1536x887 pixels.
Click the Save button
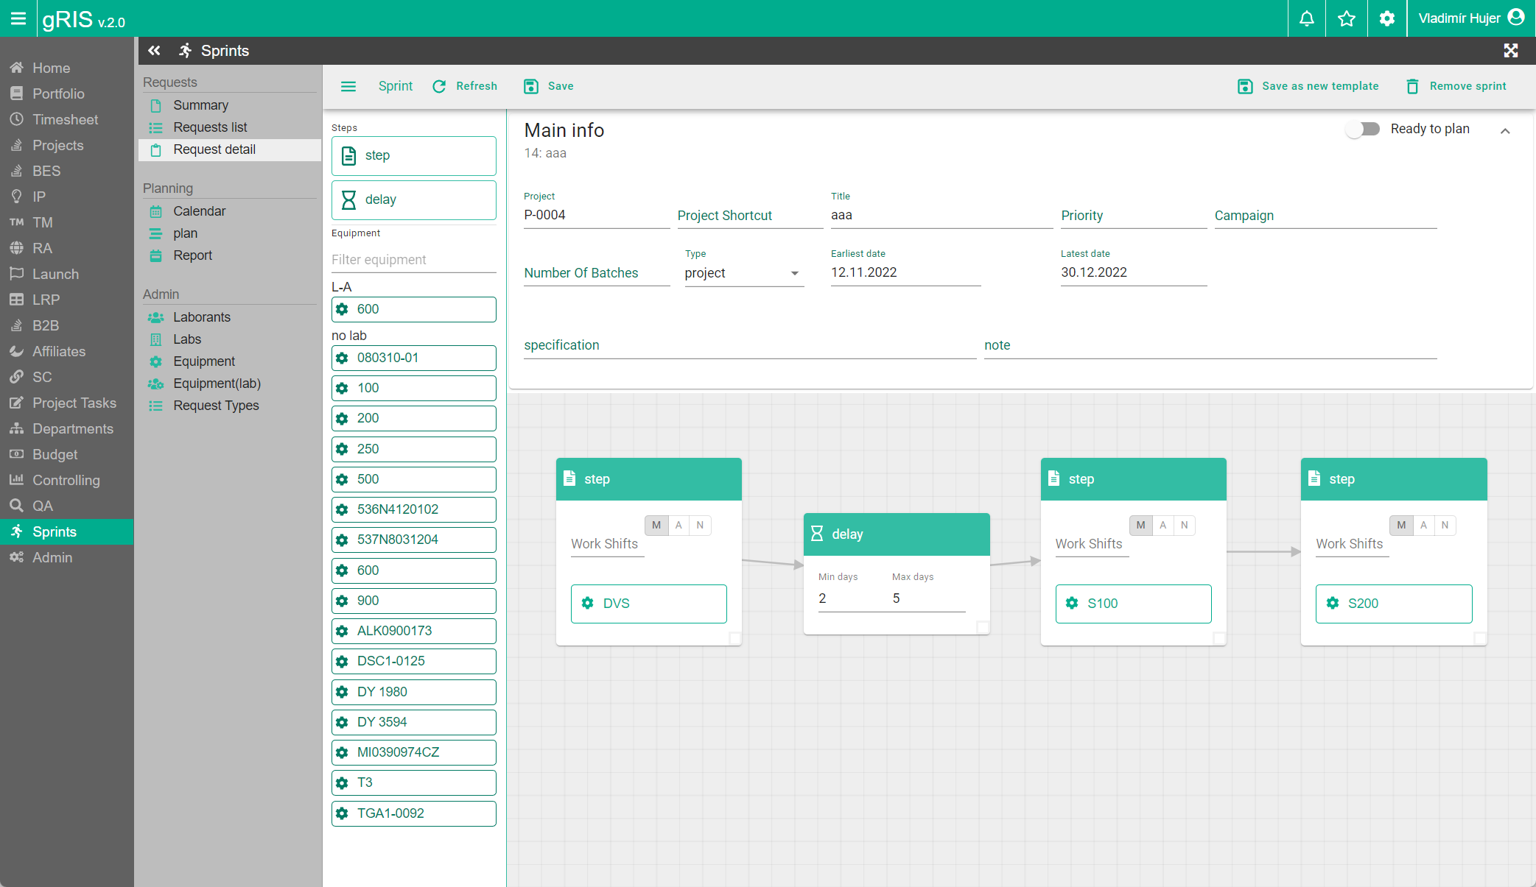548,86
